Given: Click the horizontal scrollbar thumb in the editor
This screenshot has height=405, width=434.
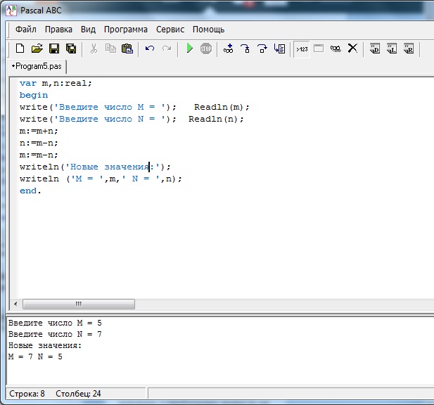Looking at the screenshot, I should coord(78,304).
